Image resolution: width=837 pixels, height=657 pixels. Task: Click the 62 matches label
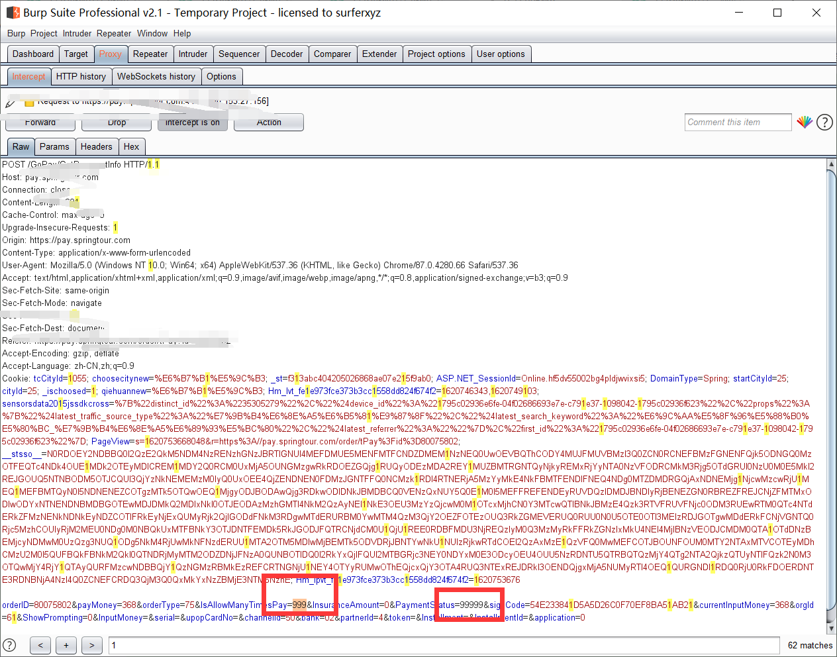tap(810, 645)
